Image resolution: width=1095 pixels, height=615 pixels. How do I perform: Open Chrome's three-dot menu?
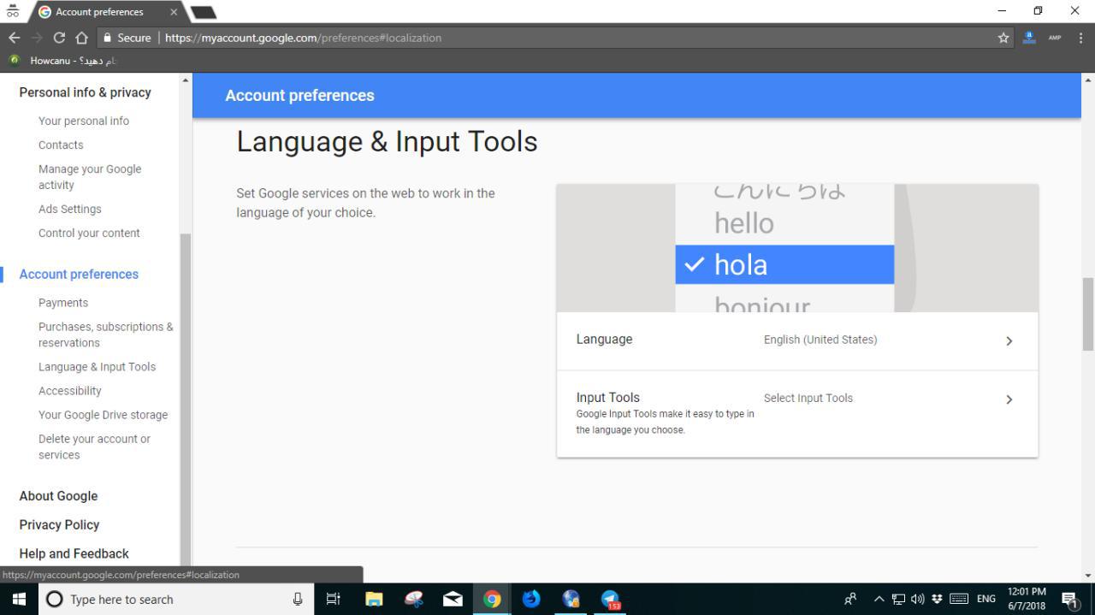coord(1081,38)
